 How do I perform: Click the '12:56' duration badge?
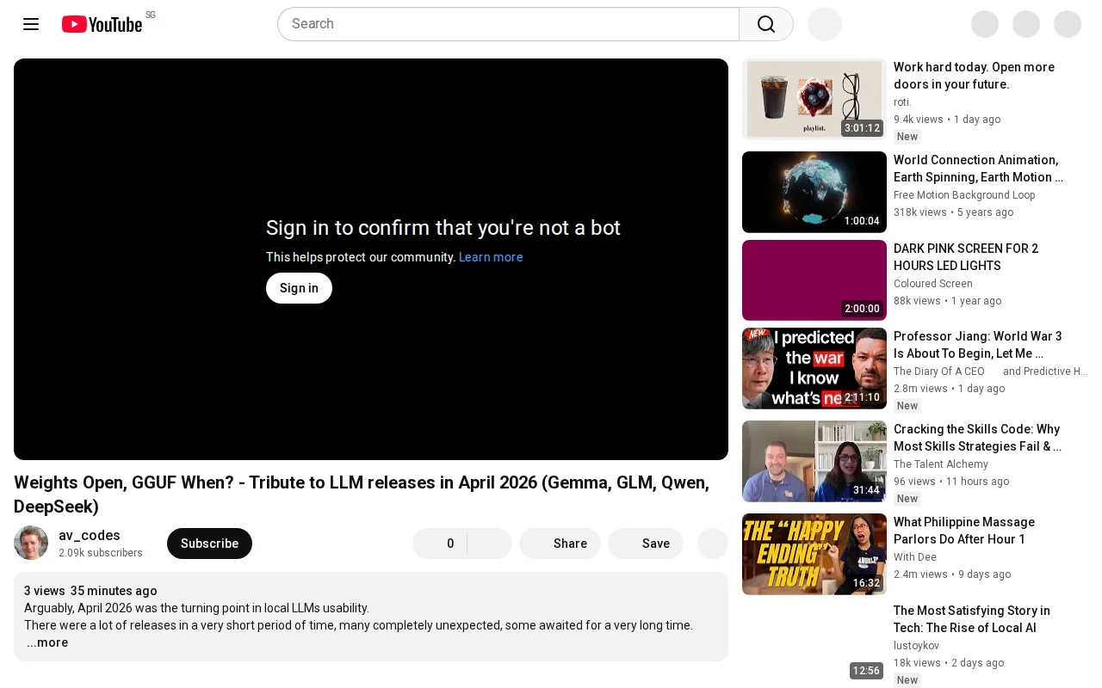[x=866, y=671]
